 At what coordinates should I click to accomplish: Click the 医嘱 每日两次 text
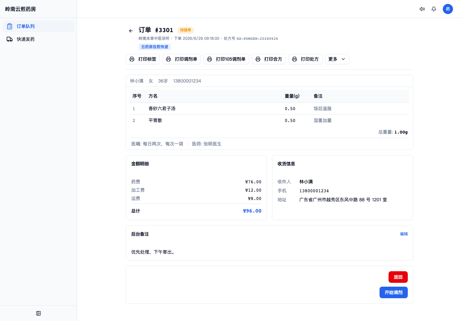157,144
